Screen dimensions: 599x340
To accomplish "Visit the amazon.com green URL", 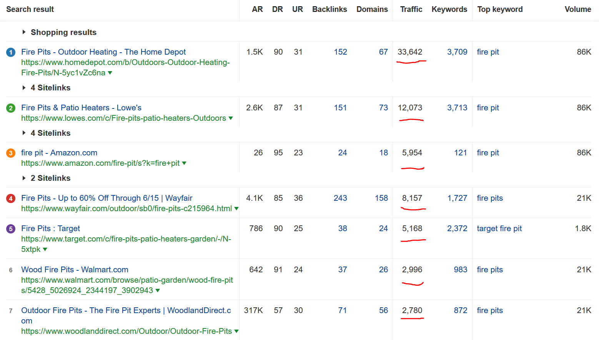I will point(100,163).
